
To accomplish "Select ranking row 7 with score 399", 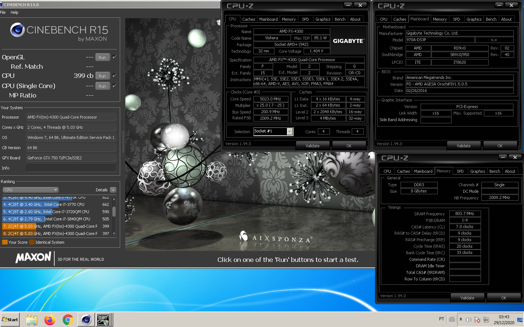I will pos(56,226).
